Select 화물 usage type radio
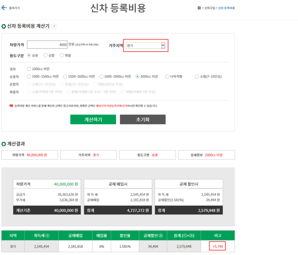 tap(62, 55)
